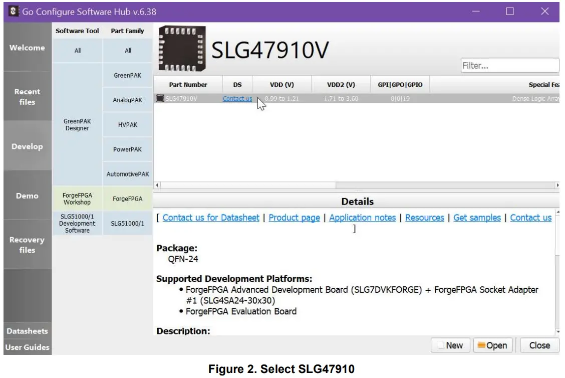The height and width of the screenshot is (378, 565).
Task: Click the DS column header
Action: (x=237, y=85)
